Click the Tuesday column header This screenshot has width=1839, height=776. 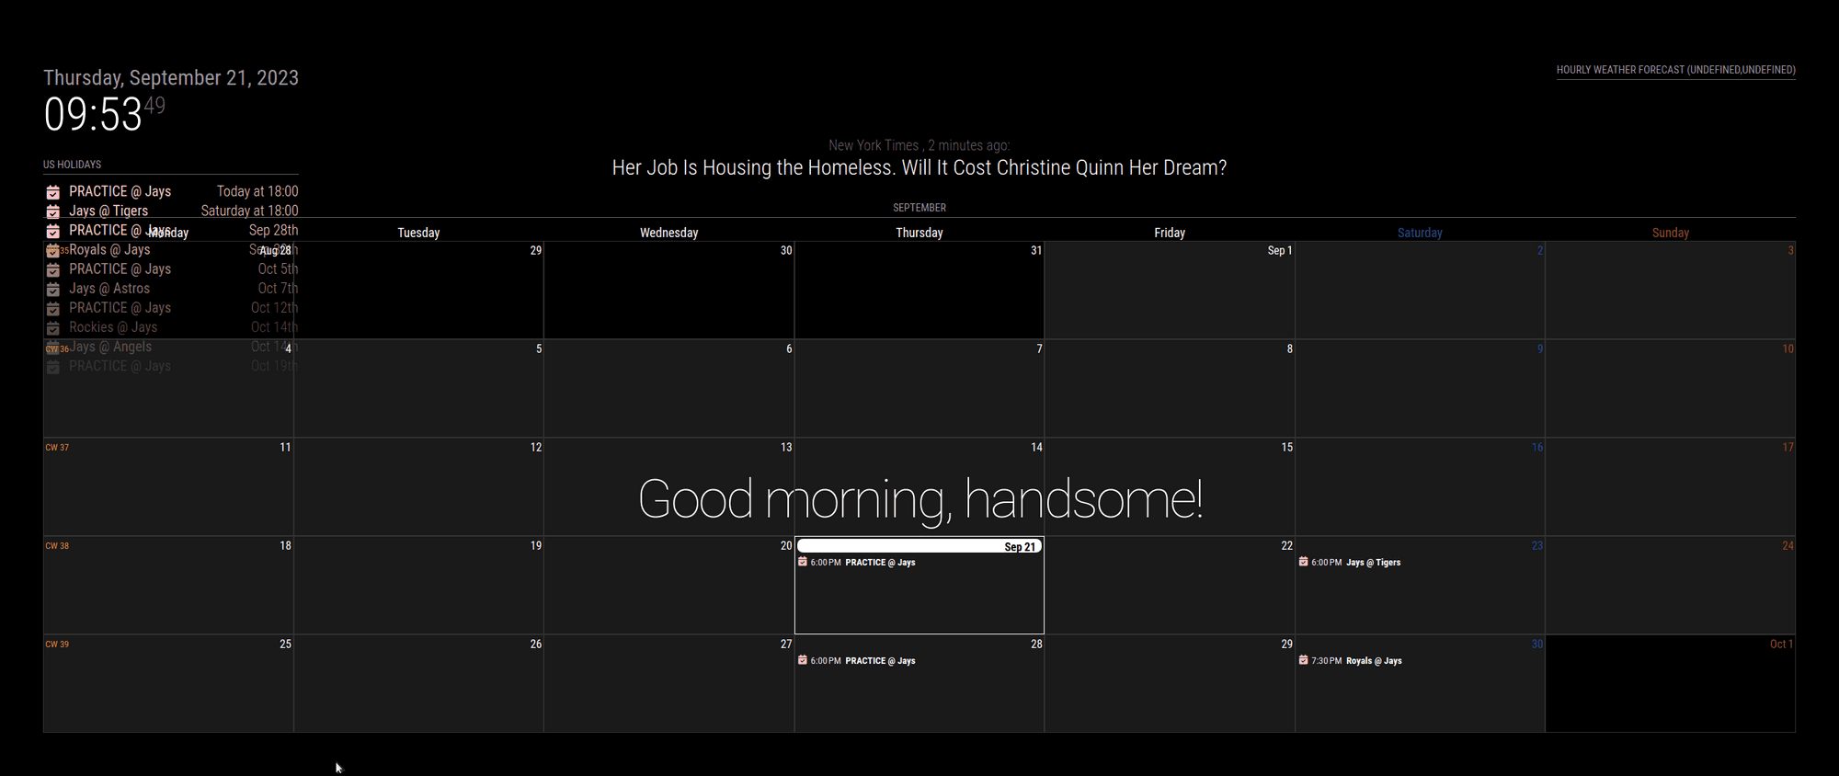point(418,233)
